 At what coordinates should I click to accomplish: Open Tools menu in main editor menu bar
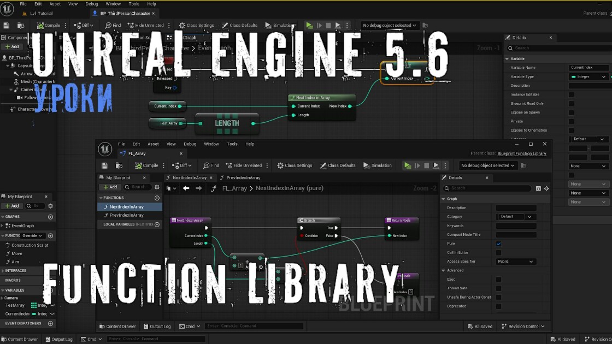click(x=134, y=4)
